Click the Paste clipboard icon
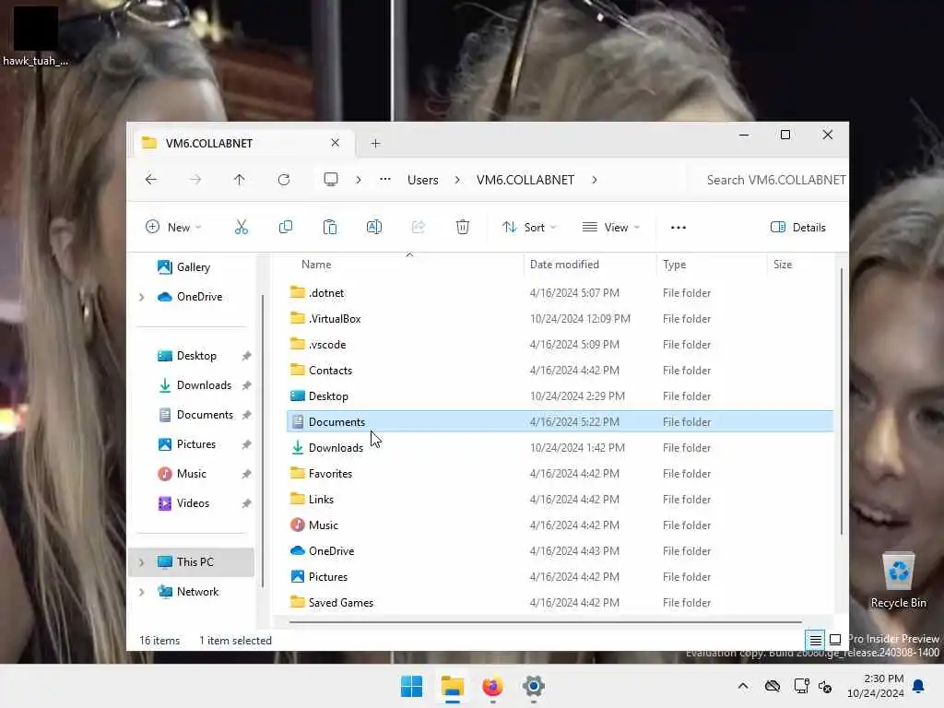Screen dimensions: 944x708 coord(330,227)
